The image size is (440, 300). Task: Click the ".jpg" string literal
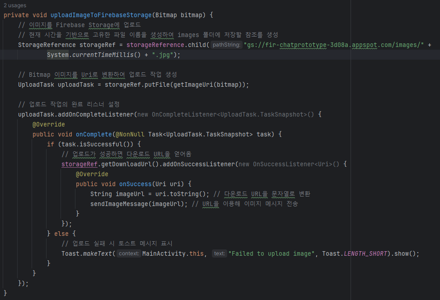163,55
